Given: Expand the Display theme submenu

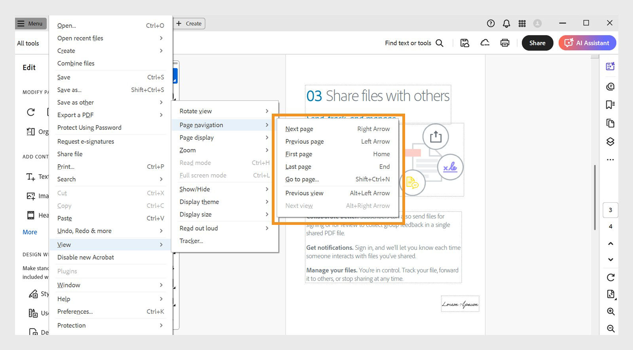Looking at the screenshot, I should [x=224, y=202].
